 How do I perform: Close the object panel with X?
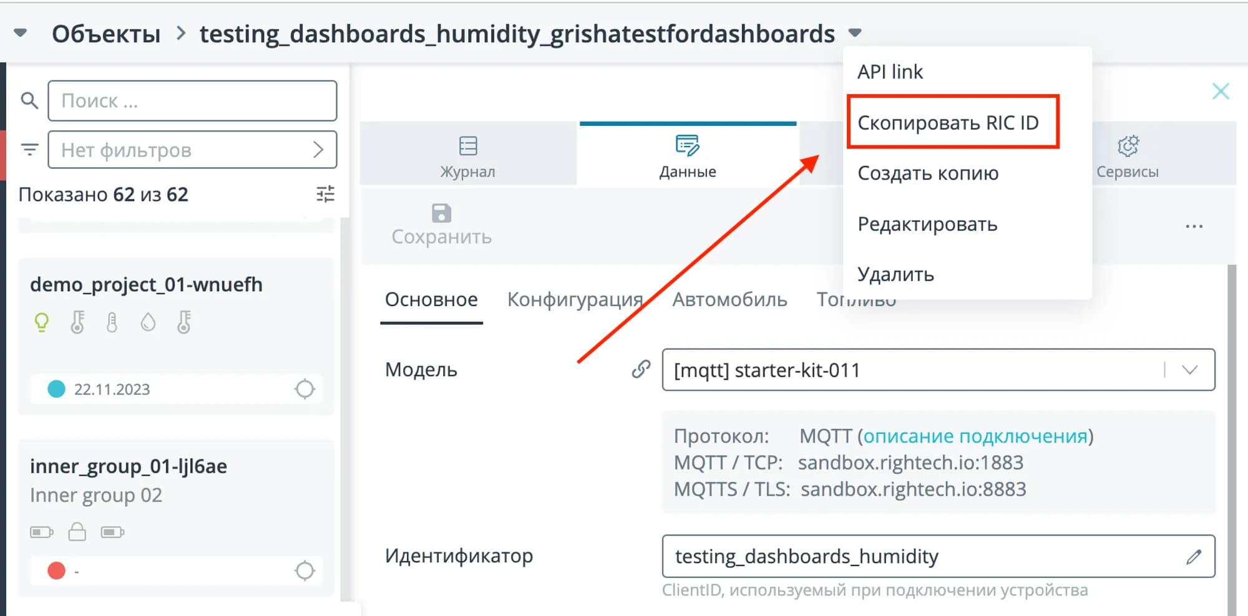1221,92
